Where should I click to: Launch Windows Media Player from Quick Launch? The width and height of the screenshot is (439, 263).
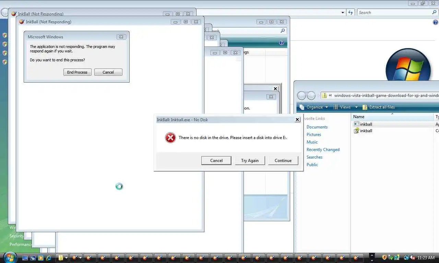(x=41, y=258)
